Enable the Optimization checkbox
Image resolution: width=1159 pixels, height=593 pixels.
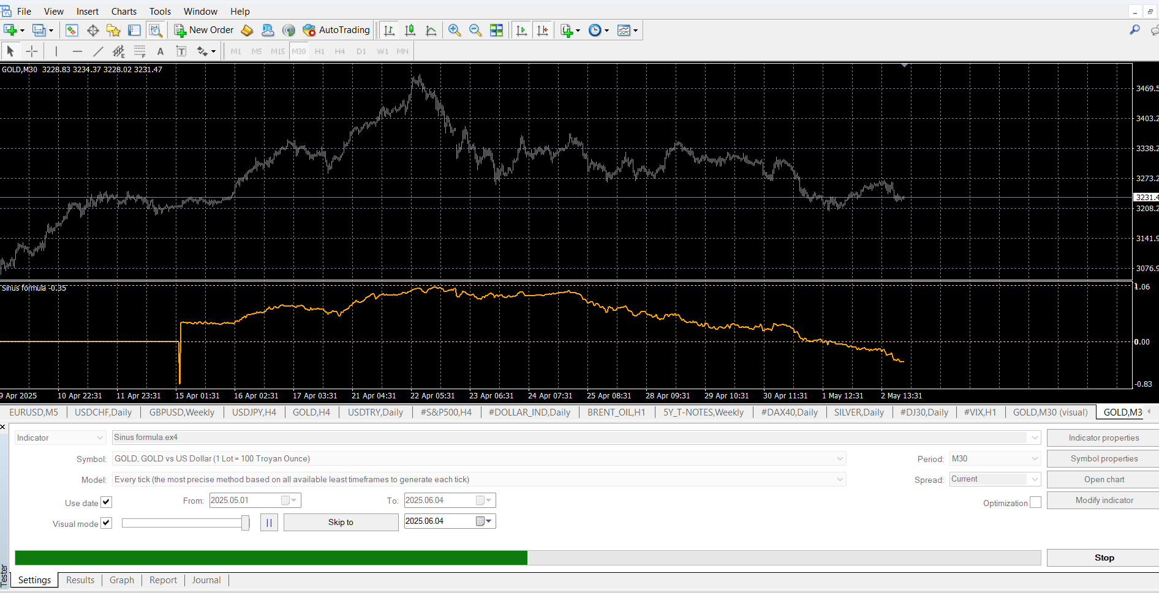1035,502
